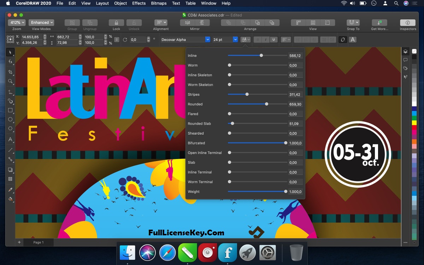The width and height of the screenshot is (424, 265).
Task: Select the Color Eyedropper tool
Action: point(10,190)
